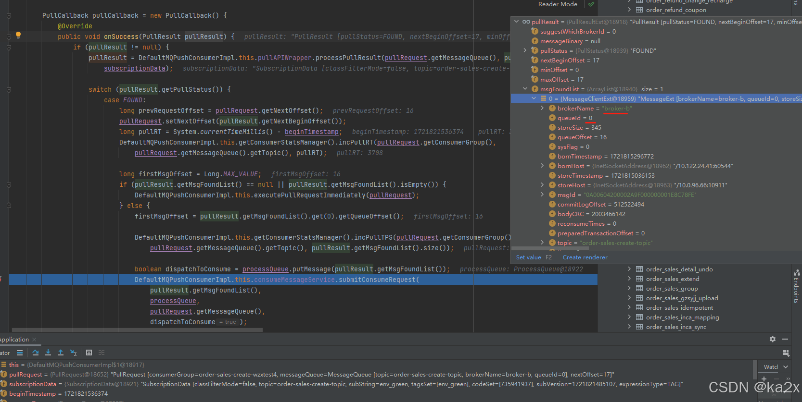The image size is (802, 402).
Task: Click processQueue link in putMessage line
Action: click(265, 269)
